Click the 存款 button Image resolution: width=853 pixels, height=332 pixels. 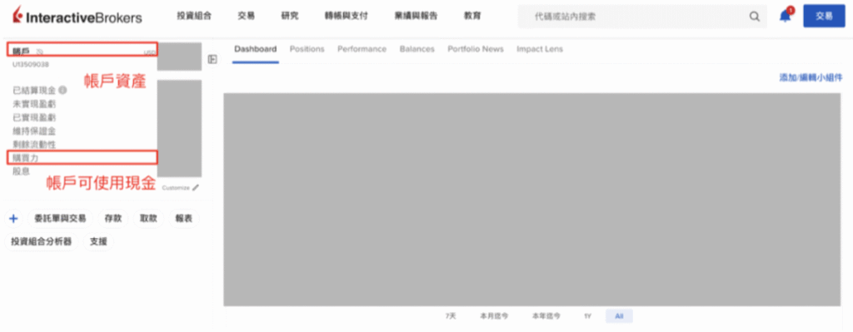pos(113,219)
